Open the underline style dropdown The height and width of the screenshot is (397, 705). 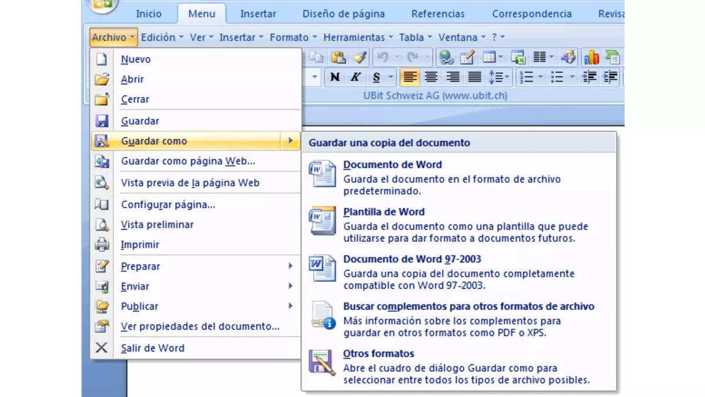390,77
